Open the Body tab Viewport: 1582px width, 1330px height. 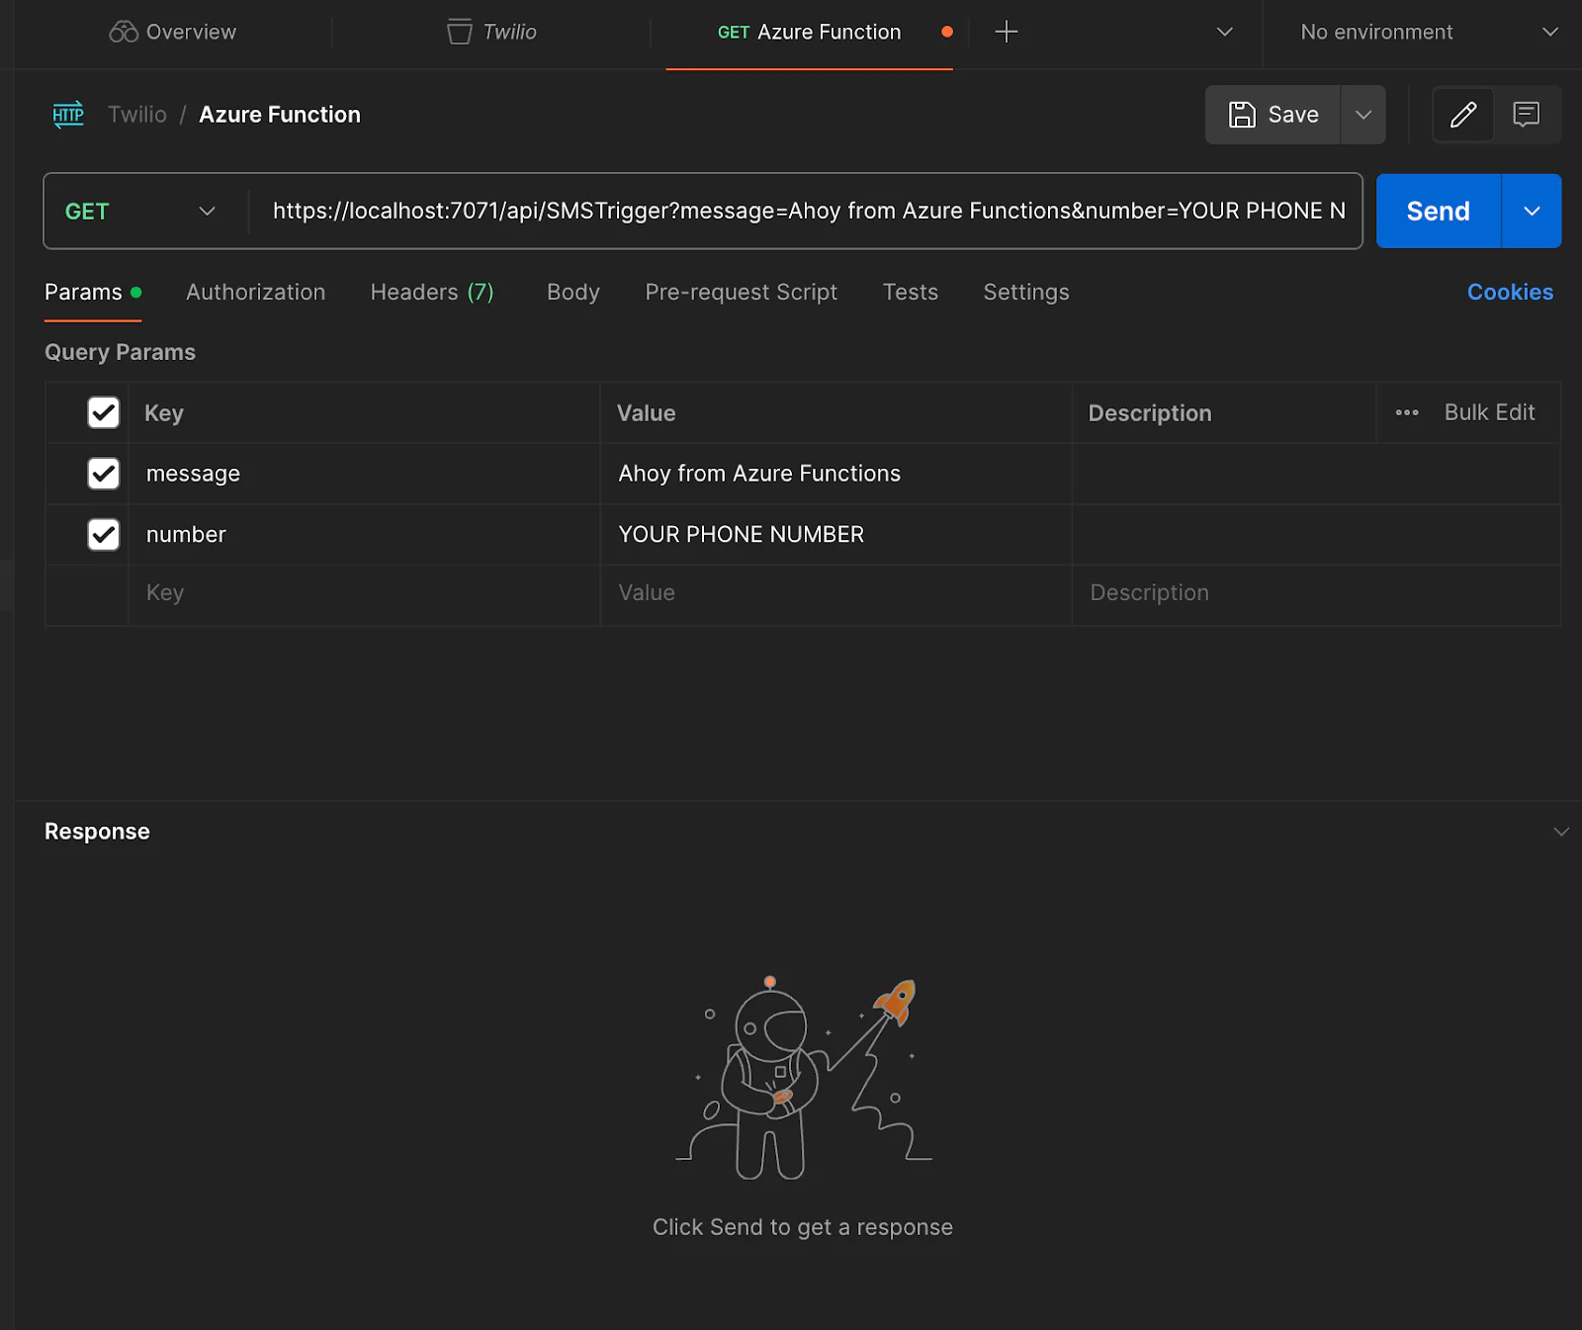(x=573, y=293)
